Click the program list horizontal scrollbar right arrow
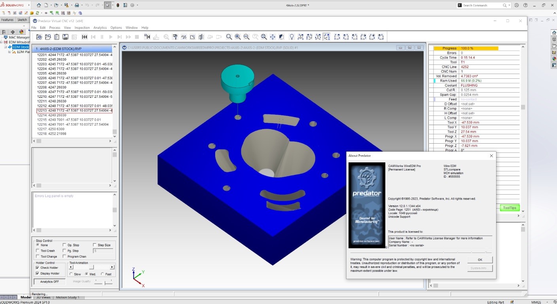The height and width of the screenshot is (304, 557). click(x=110, y=141)
